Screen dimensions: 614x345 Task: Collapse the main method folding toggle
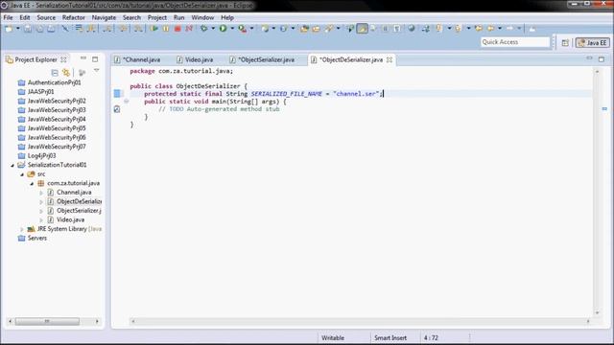click(126, 102)
